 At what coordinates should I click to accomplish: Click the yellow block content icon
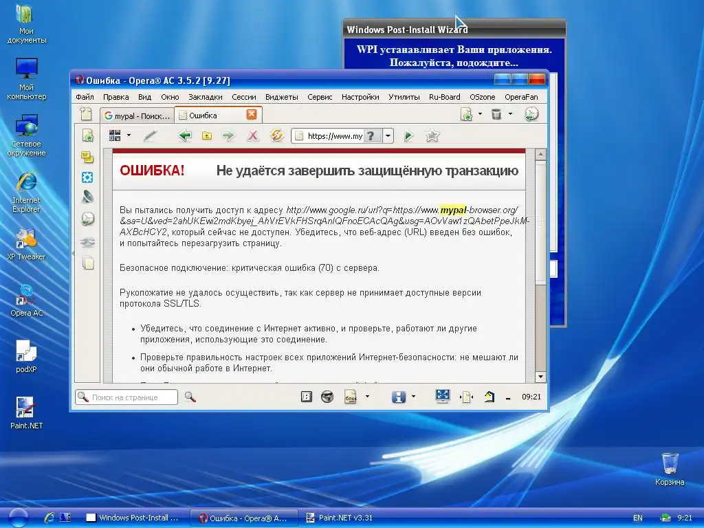pyautogui.click(x=351, y=397)
